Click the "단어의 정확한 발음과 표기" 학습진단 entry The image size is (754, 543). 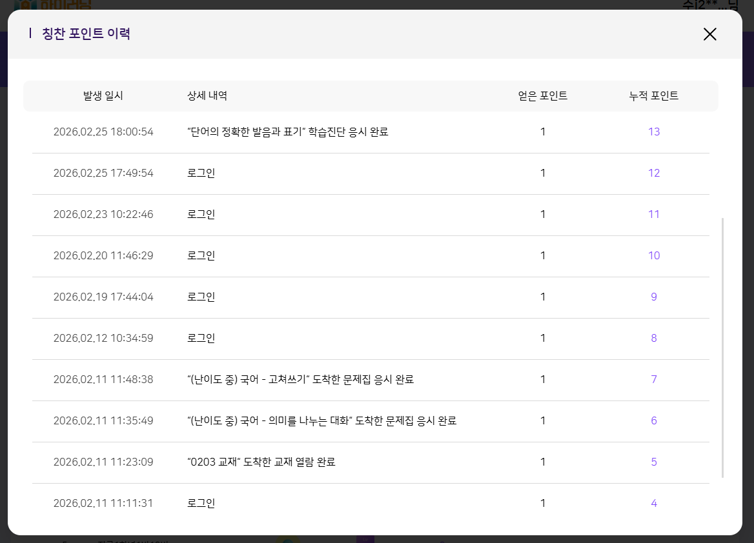[287, 132]
